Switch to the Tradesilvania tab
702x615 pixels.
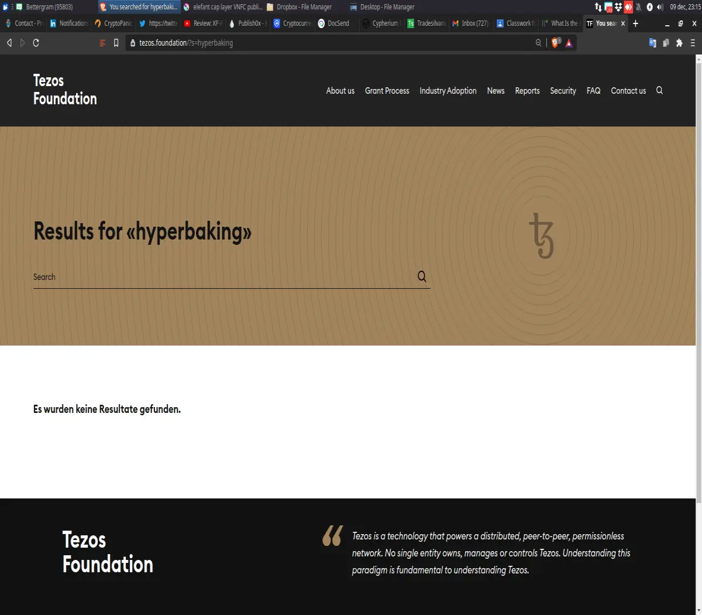tap(426, 23)
